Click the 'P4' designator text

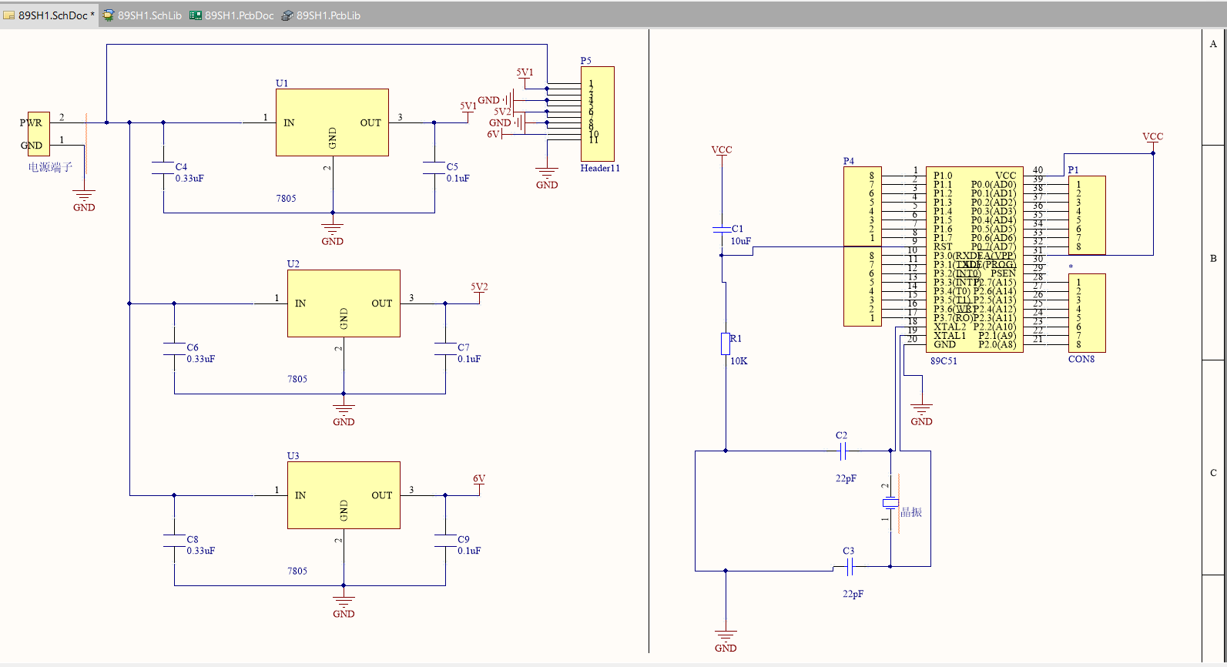849,161
